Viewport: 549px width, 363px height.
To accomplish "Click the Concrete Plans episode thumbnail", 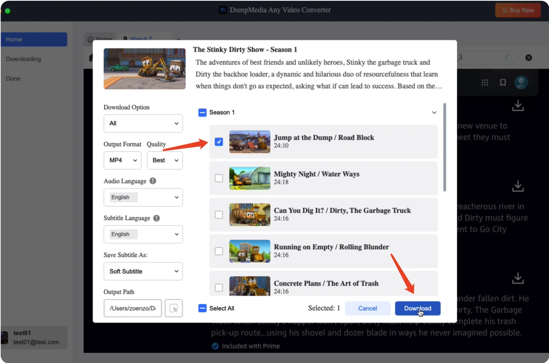I will tap(250, 286).
